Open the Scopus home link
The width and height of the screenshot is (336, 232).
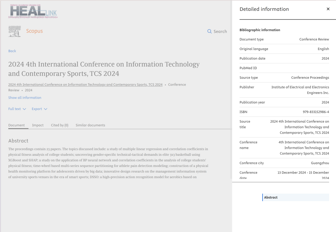pos(35,31)
